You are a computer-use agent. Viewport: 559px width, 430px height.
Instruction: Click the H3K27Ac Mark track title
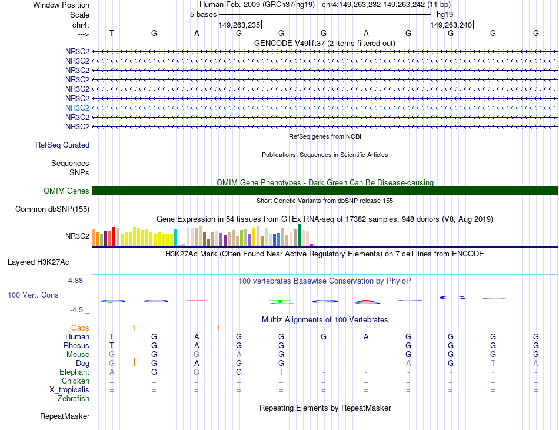click(x=325, y=254)
